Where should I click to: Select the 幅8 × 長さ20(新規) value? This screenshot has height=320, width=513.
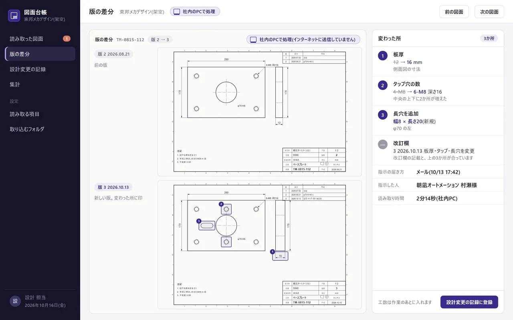(x=414, y=121)
